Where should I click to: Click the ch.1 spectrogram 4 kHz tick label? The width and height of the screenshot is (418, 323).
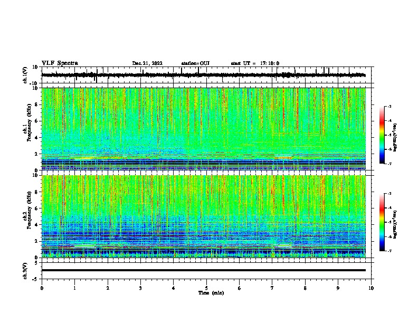(36, 138)
